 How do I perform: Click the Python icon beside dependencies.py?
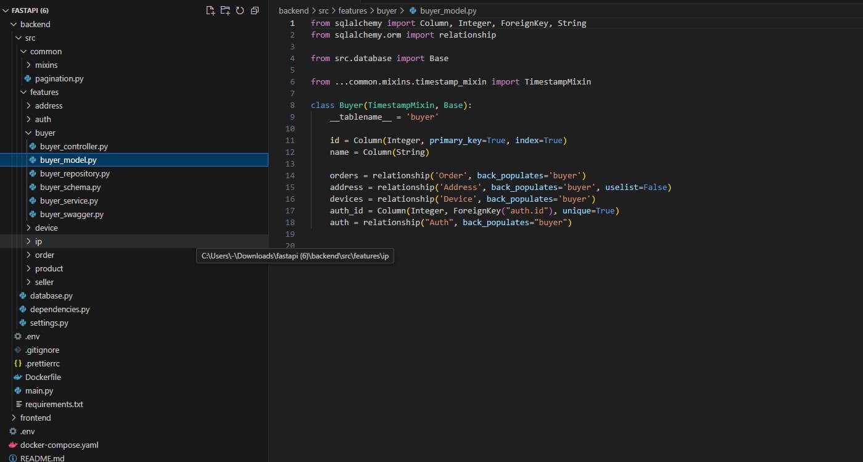tap(23, 309)
